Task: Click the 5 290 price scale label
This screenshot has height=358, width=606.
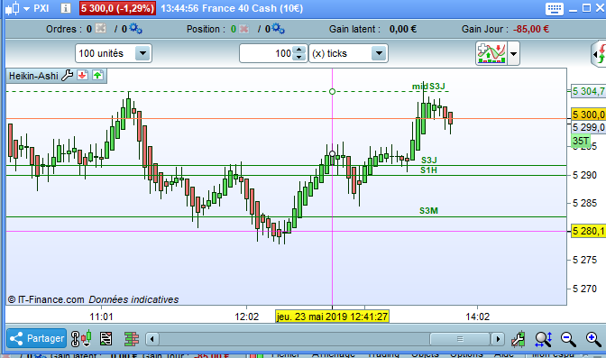Action: tap(584, 175)
